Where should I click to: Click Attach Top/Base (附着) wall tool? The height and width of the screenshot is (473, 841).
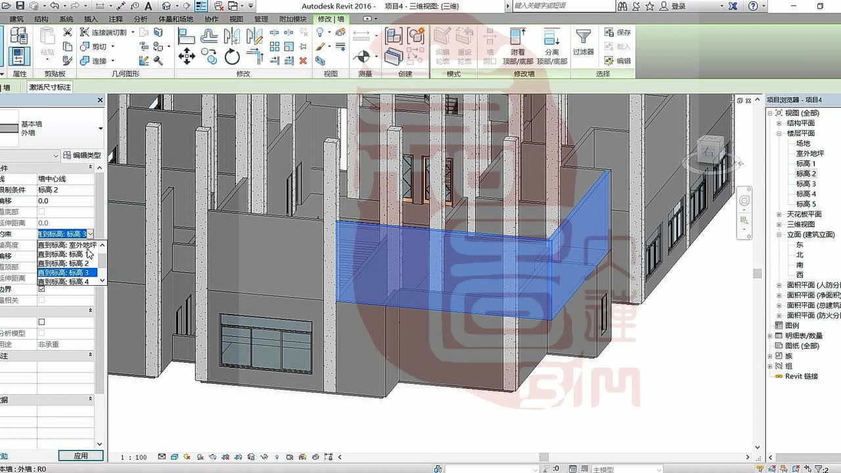(x=518, y=46)
